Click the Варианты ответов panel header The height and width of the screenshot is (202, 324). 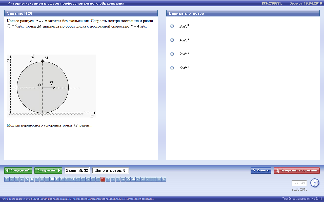tap(243, 13)
